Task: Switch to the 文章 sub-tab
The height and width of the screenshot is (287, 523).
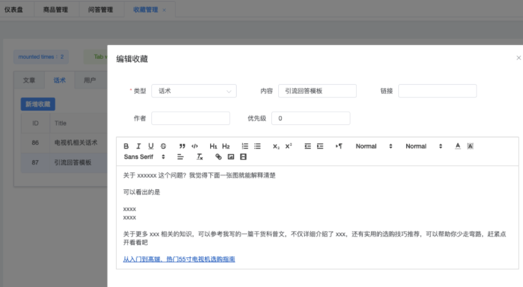Action: point(29,80)
